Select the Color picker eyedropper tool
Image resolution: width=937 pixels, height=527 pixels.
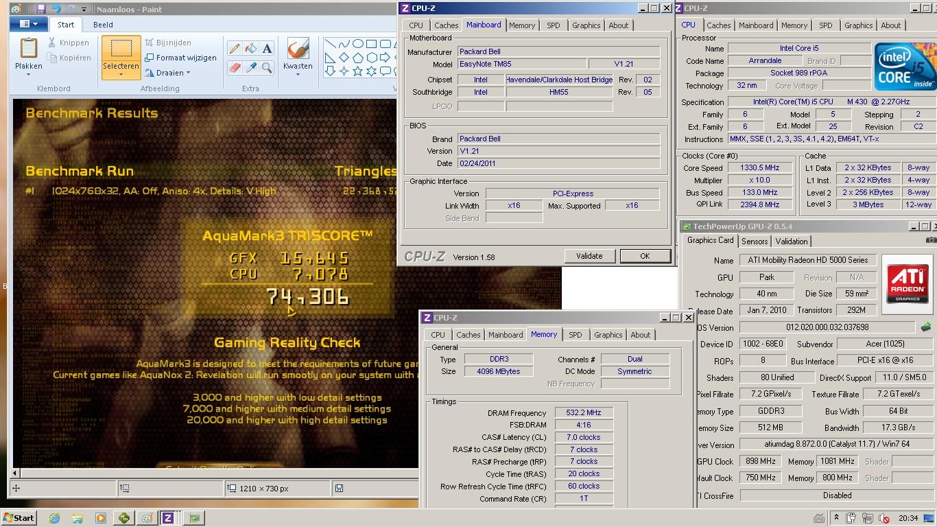point(251,67)
